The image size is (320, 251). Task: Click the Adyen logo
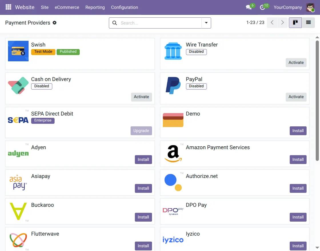point(18,154)
